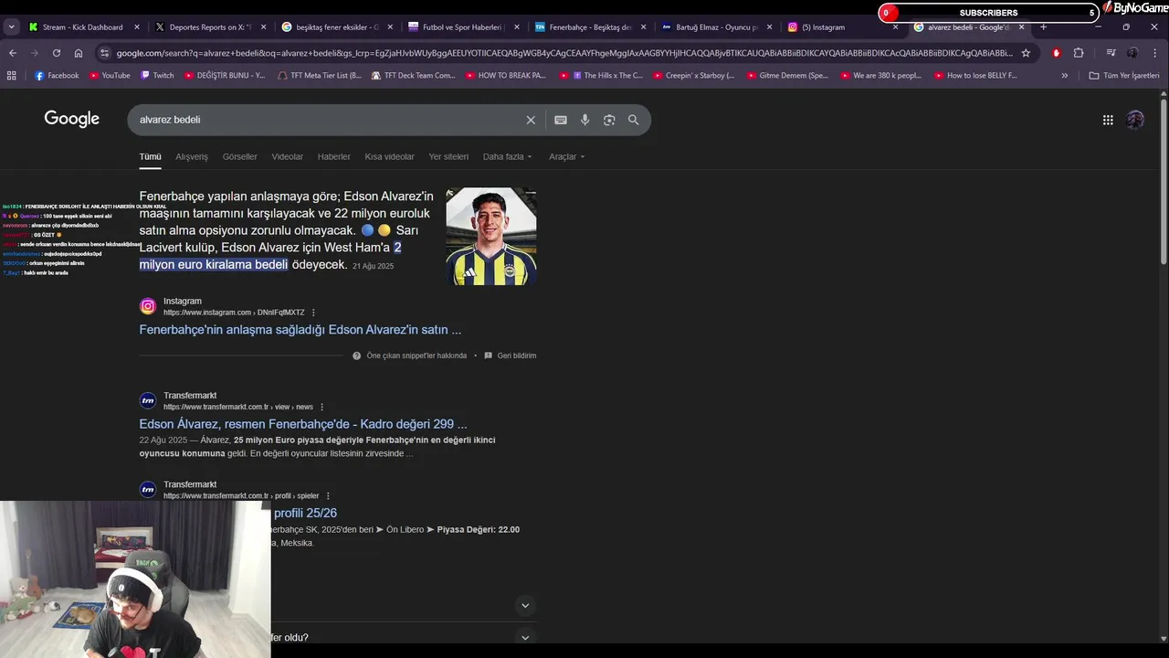The height and width of the screenshot is (658, 1169).
Task: Reload the current page
Action: tap(57, 53)
